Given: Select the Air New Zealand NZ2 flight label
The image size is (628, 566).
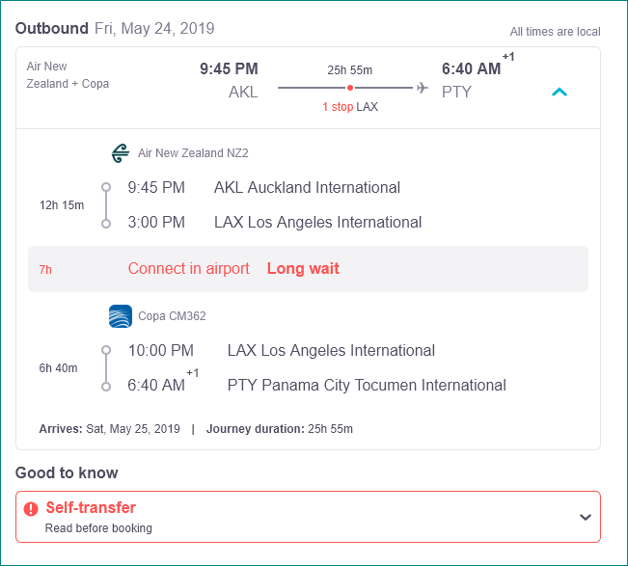Looking at the screenshot, I should (x=193, y=153).
